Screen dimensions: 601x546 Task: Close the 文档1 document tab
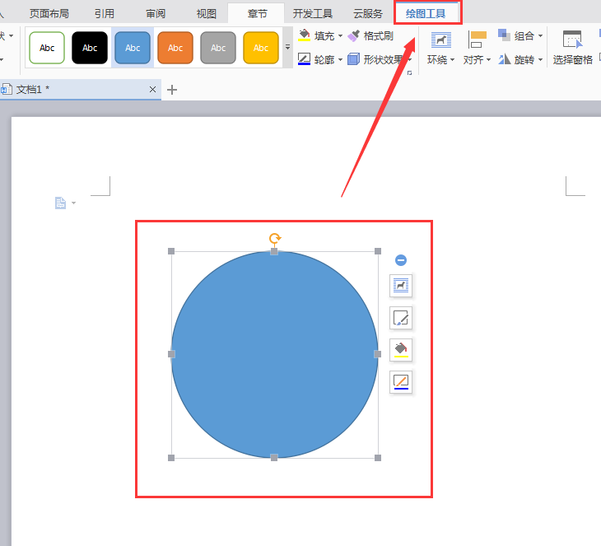pos(152,89)
